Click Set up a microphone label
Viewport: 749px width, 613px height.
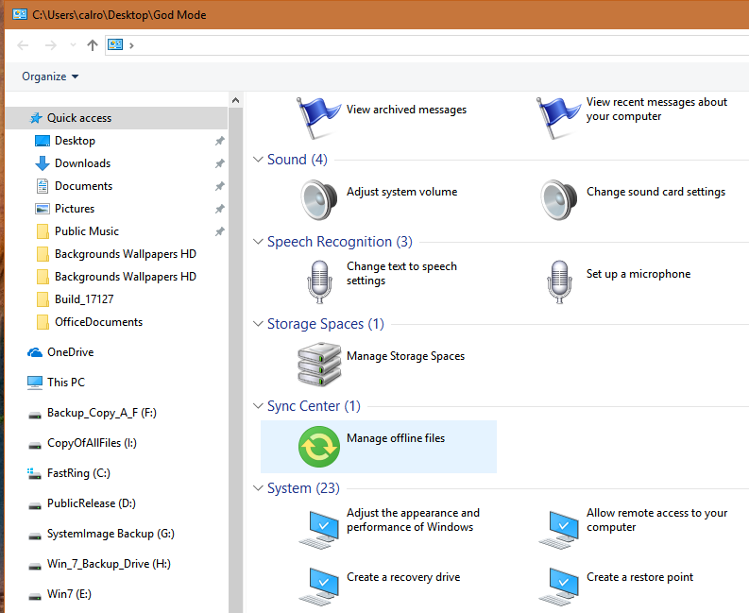(x=638, y=274)
